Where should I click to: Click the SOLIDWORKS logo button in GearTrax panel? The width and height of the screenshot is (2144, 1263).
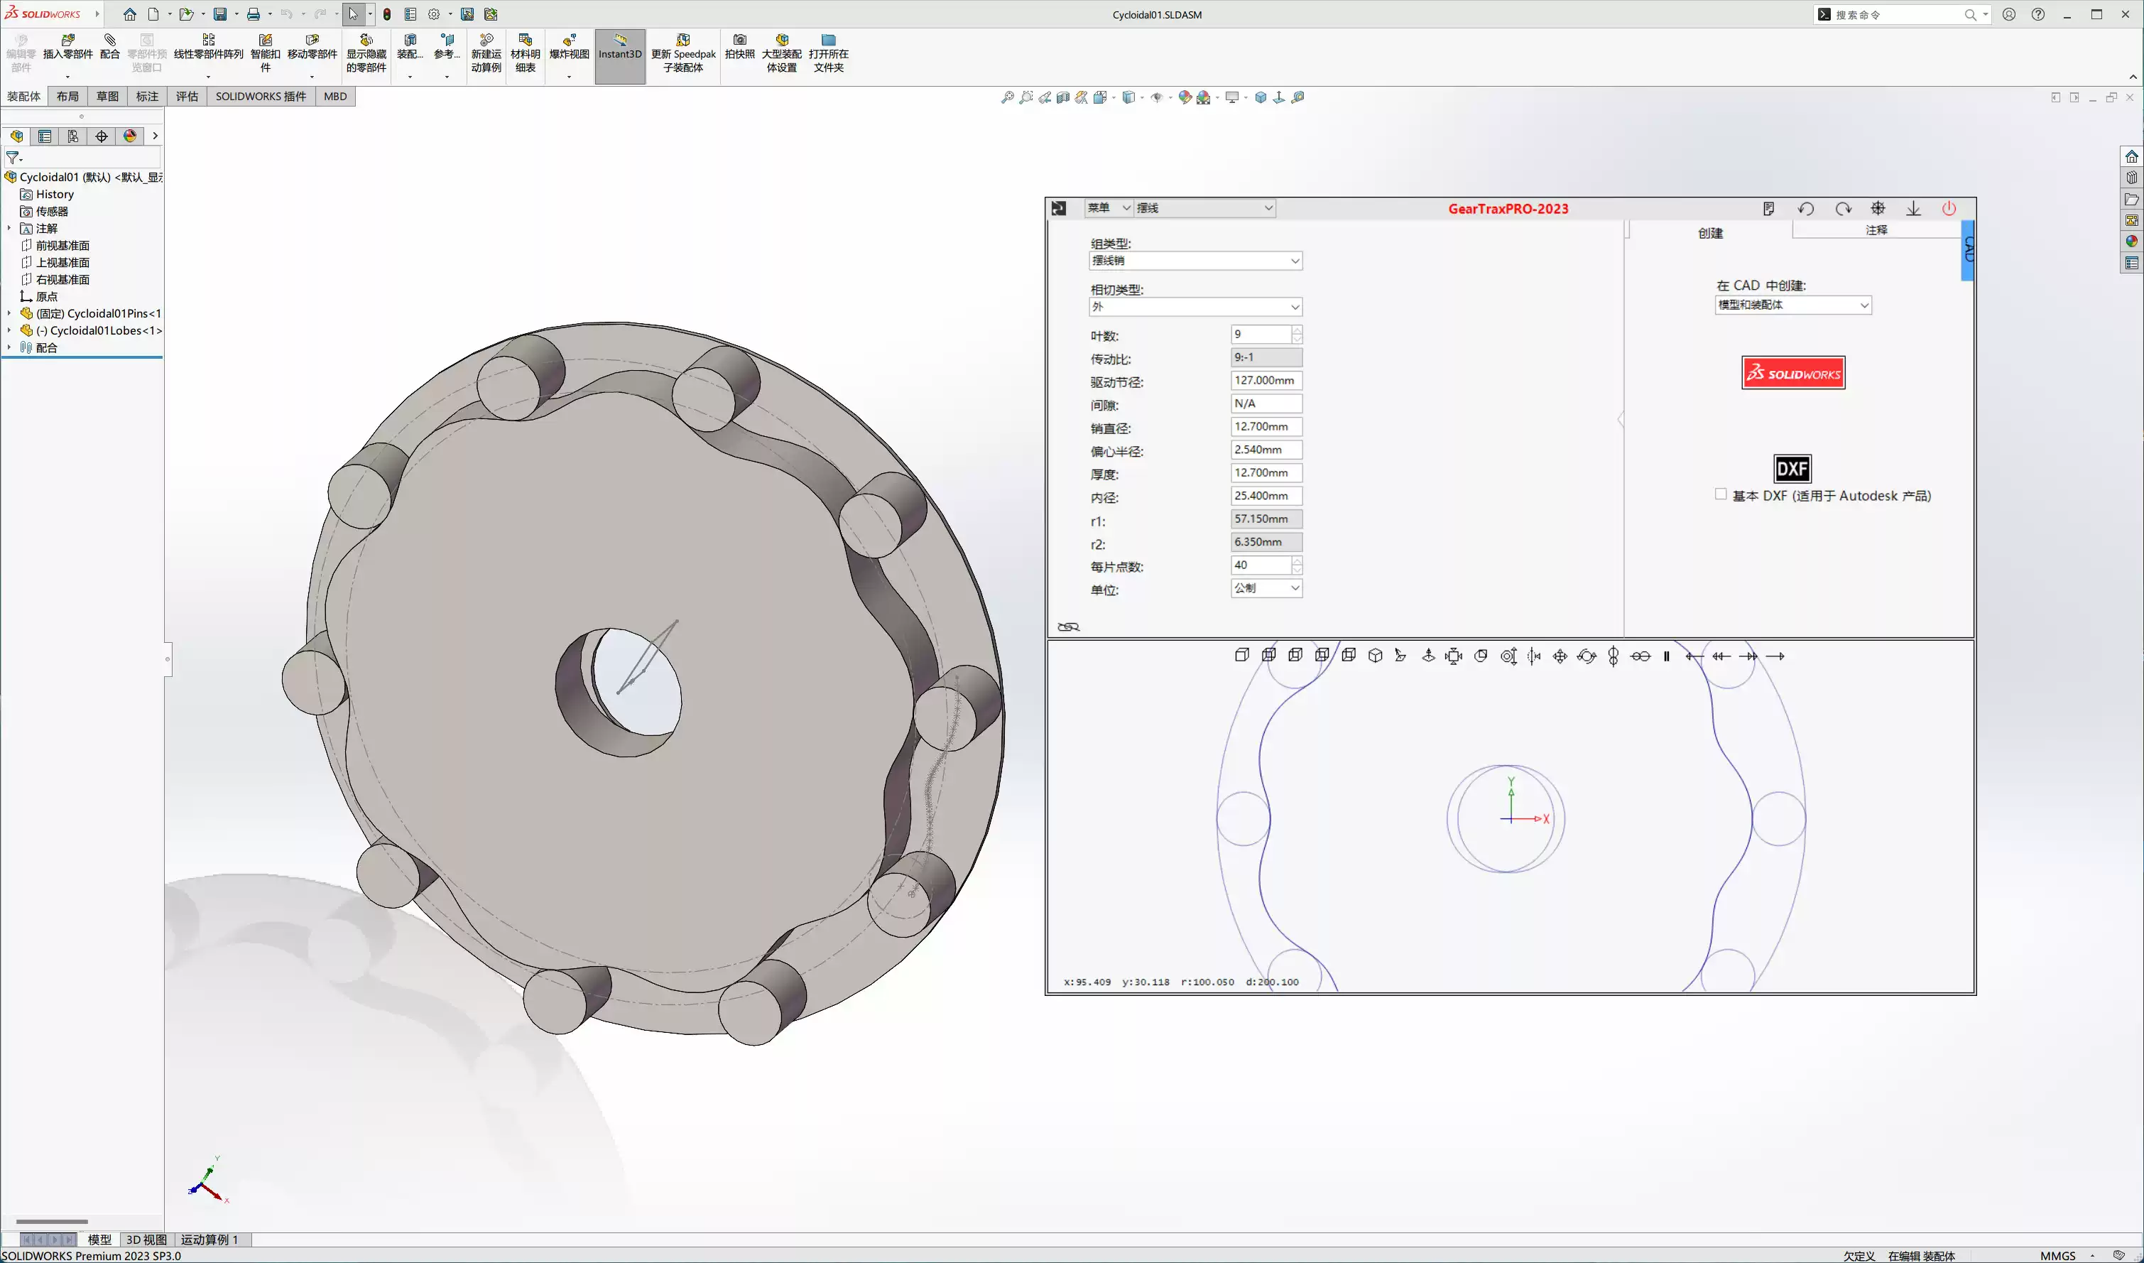click(x=1792, y=373)
